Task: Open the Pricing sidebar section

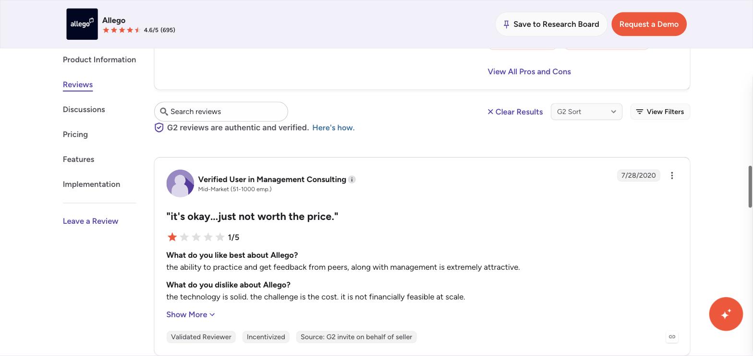Action: [x=75, y=134]
